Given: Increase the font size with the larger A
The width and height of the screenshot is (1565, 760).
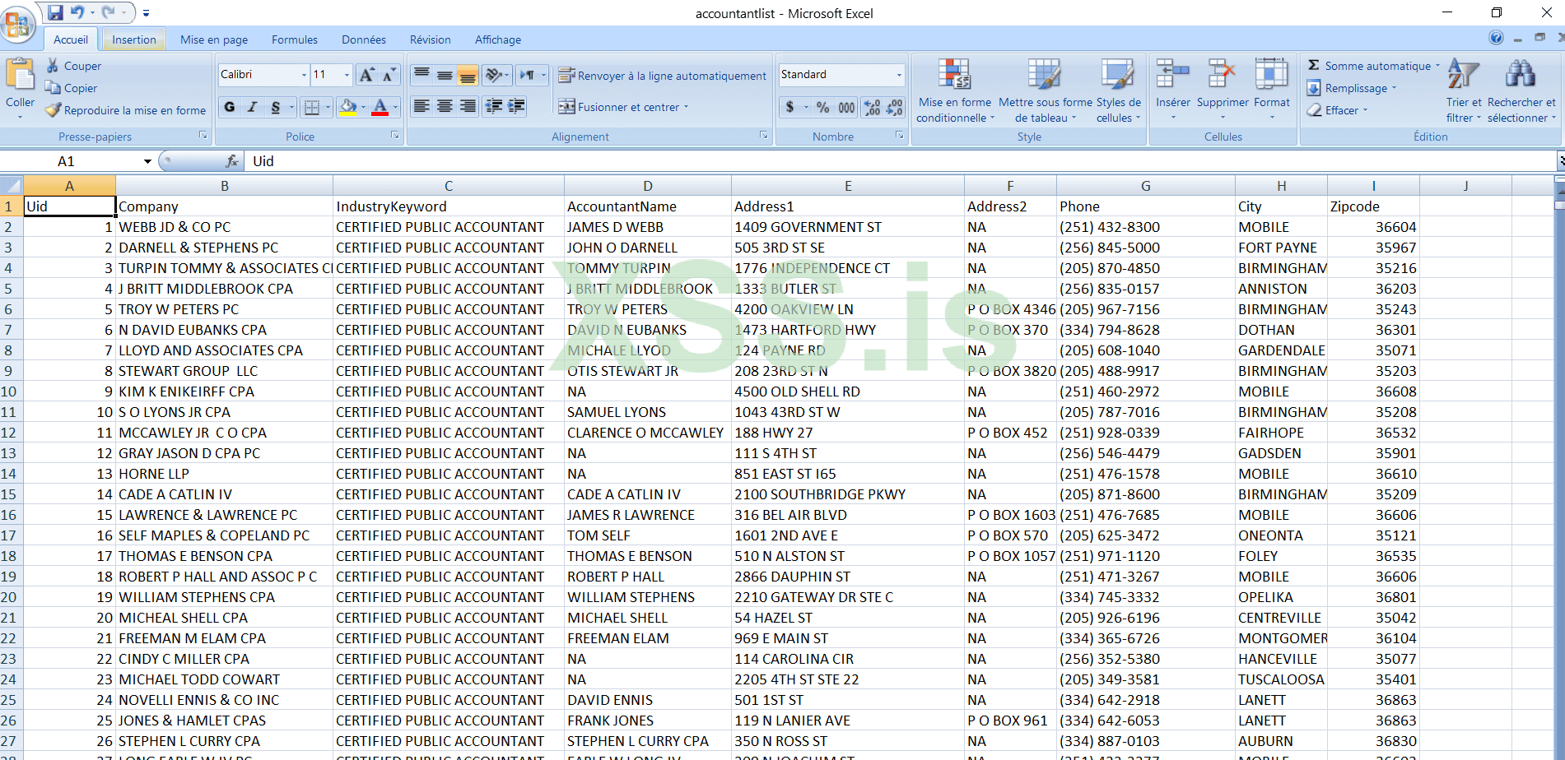Looking at the screenshot, I should pyautogui.click(x=366, y=75).
